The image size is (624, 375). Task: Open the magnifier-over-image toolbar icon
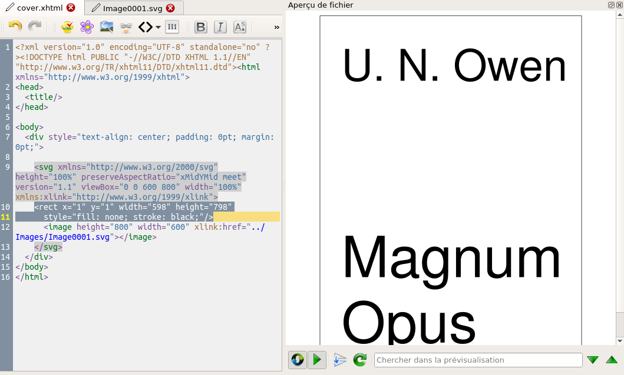106,27
